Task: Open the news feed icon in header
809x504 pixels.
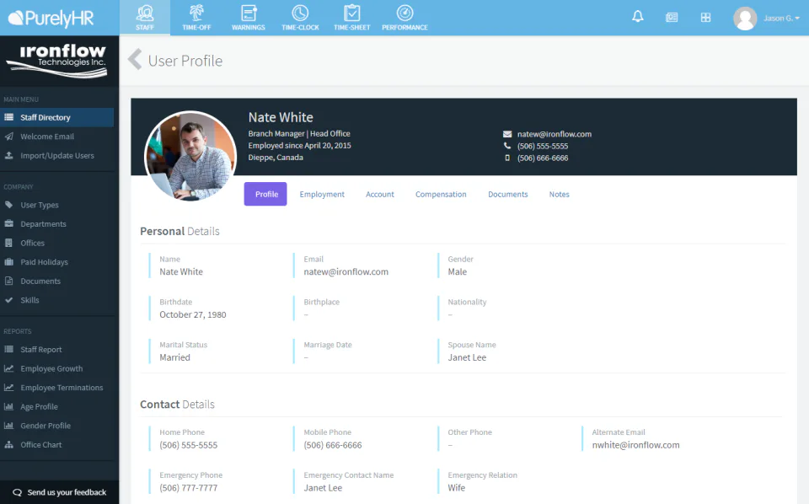Action: pyautogui.click(x=672, y=18)
